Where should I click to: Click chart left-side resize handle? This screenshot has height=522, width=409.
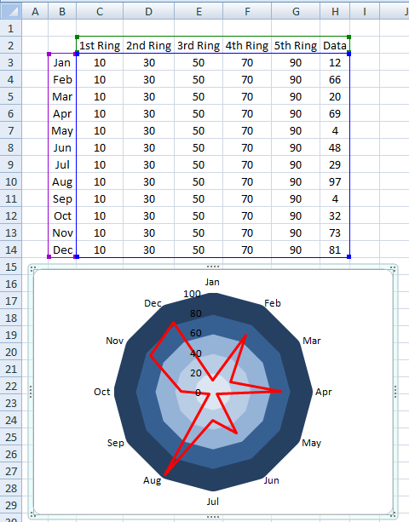[31, 392]
